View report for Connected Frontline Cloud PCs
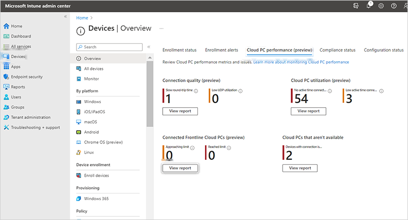This screenshot has height=220, width=408. [180, 168]
